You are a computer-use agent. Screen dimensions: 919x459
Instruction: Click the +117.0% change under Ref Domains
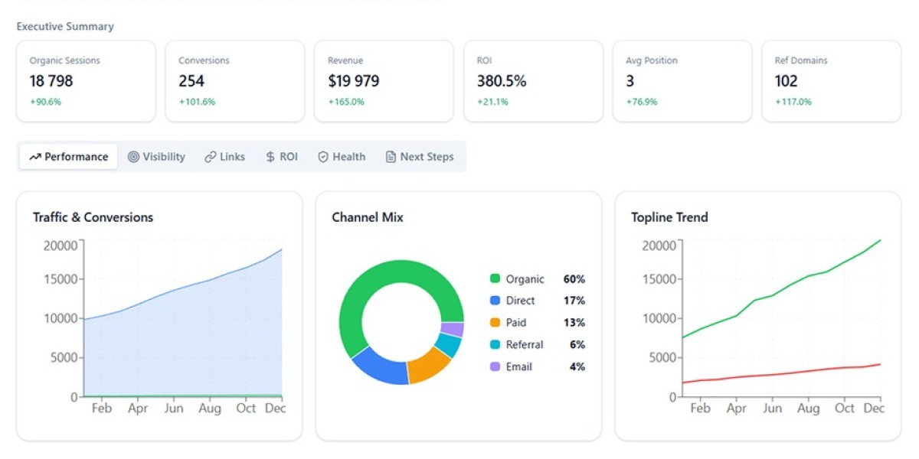(x=793, y=102)
